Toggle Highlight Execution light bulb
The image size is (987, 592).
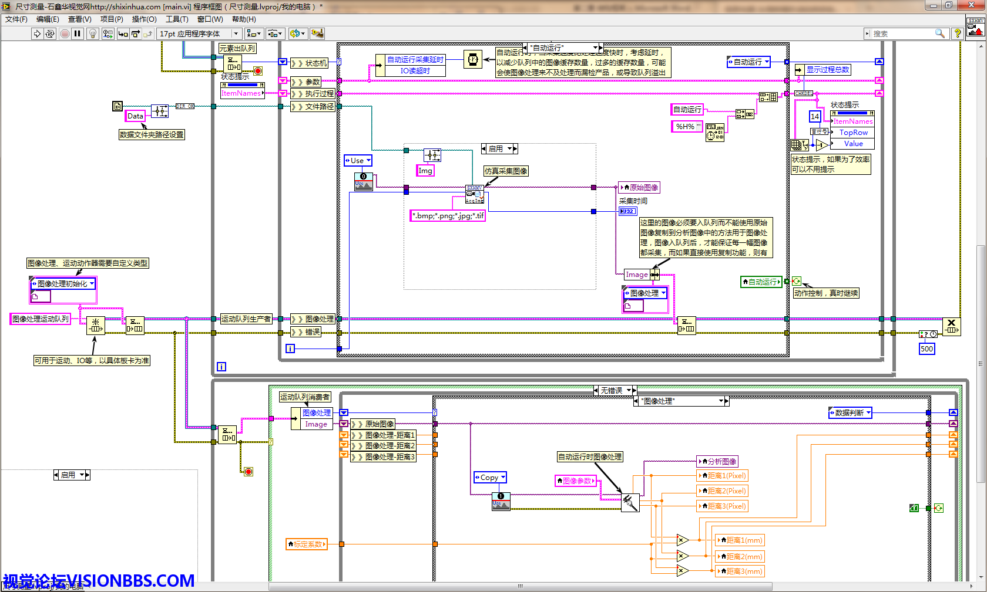point(92,34)
